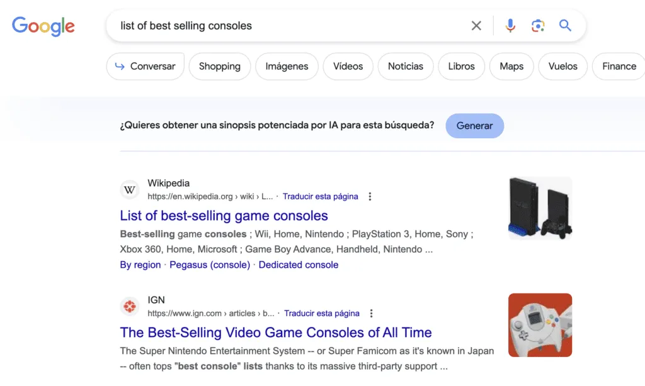Click the Wikipedia snippet mentioning Xbox 360
This screenshot has width=645, height=386.
click(297, 241)
